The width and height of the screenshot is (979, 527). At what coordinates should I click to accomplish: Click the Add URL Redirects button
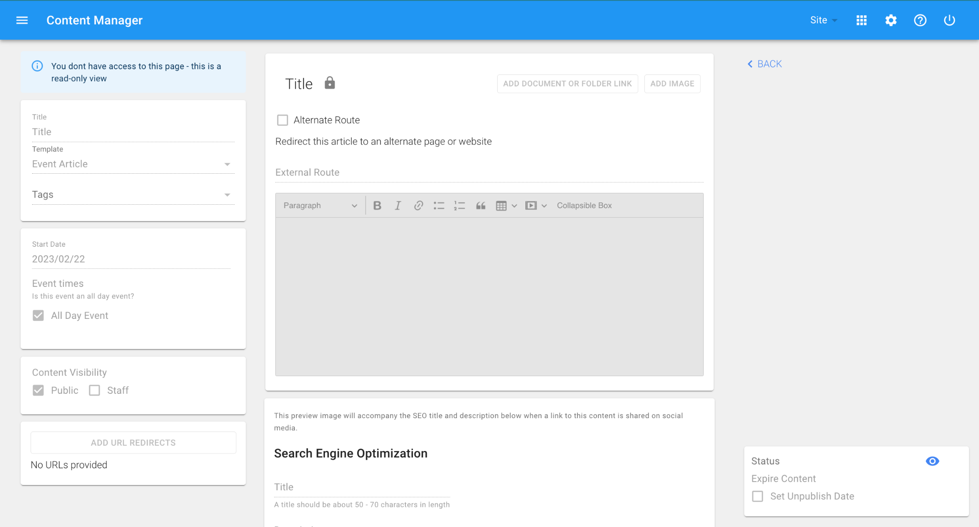pos(133,443)
